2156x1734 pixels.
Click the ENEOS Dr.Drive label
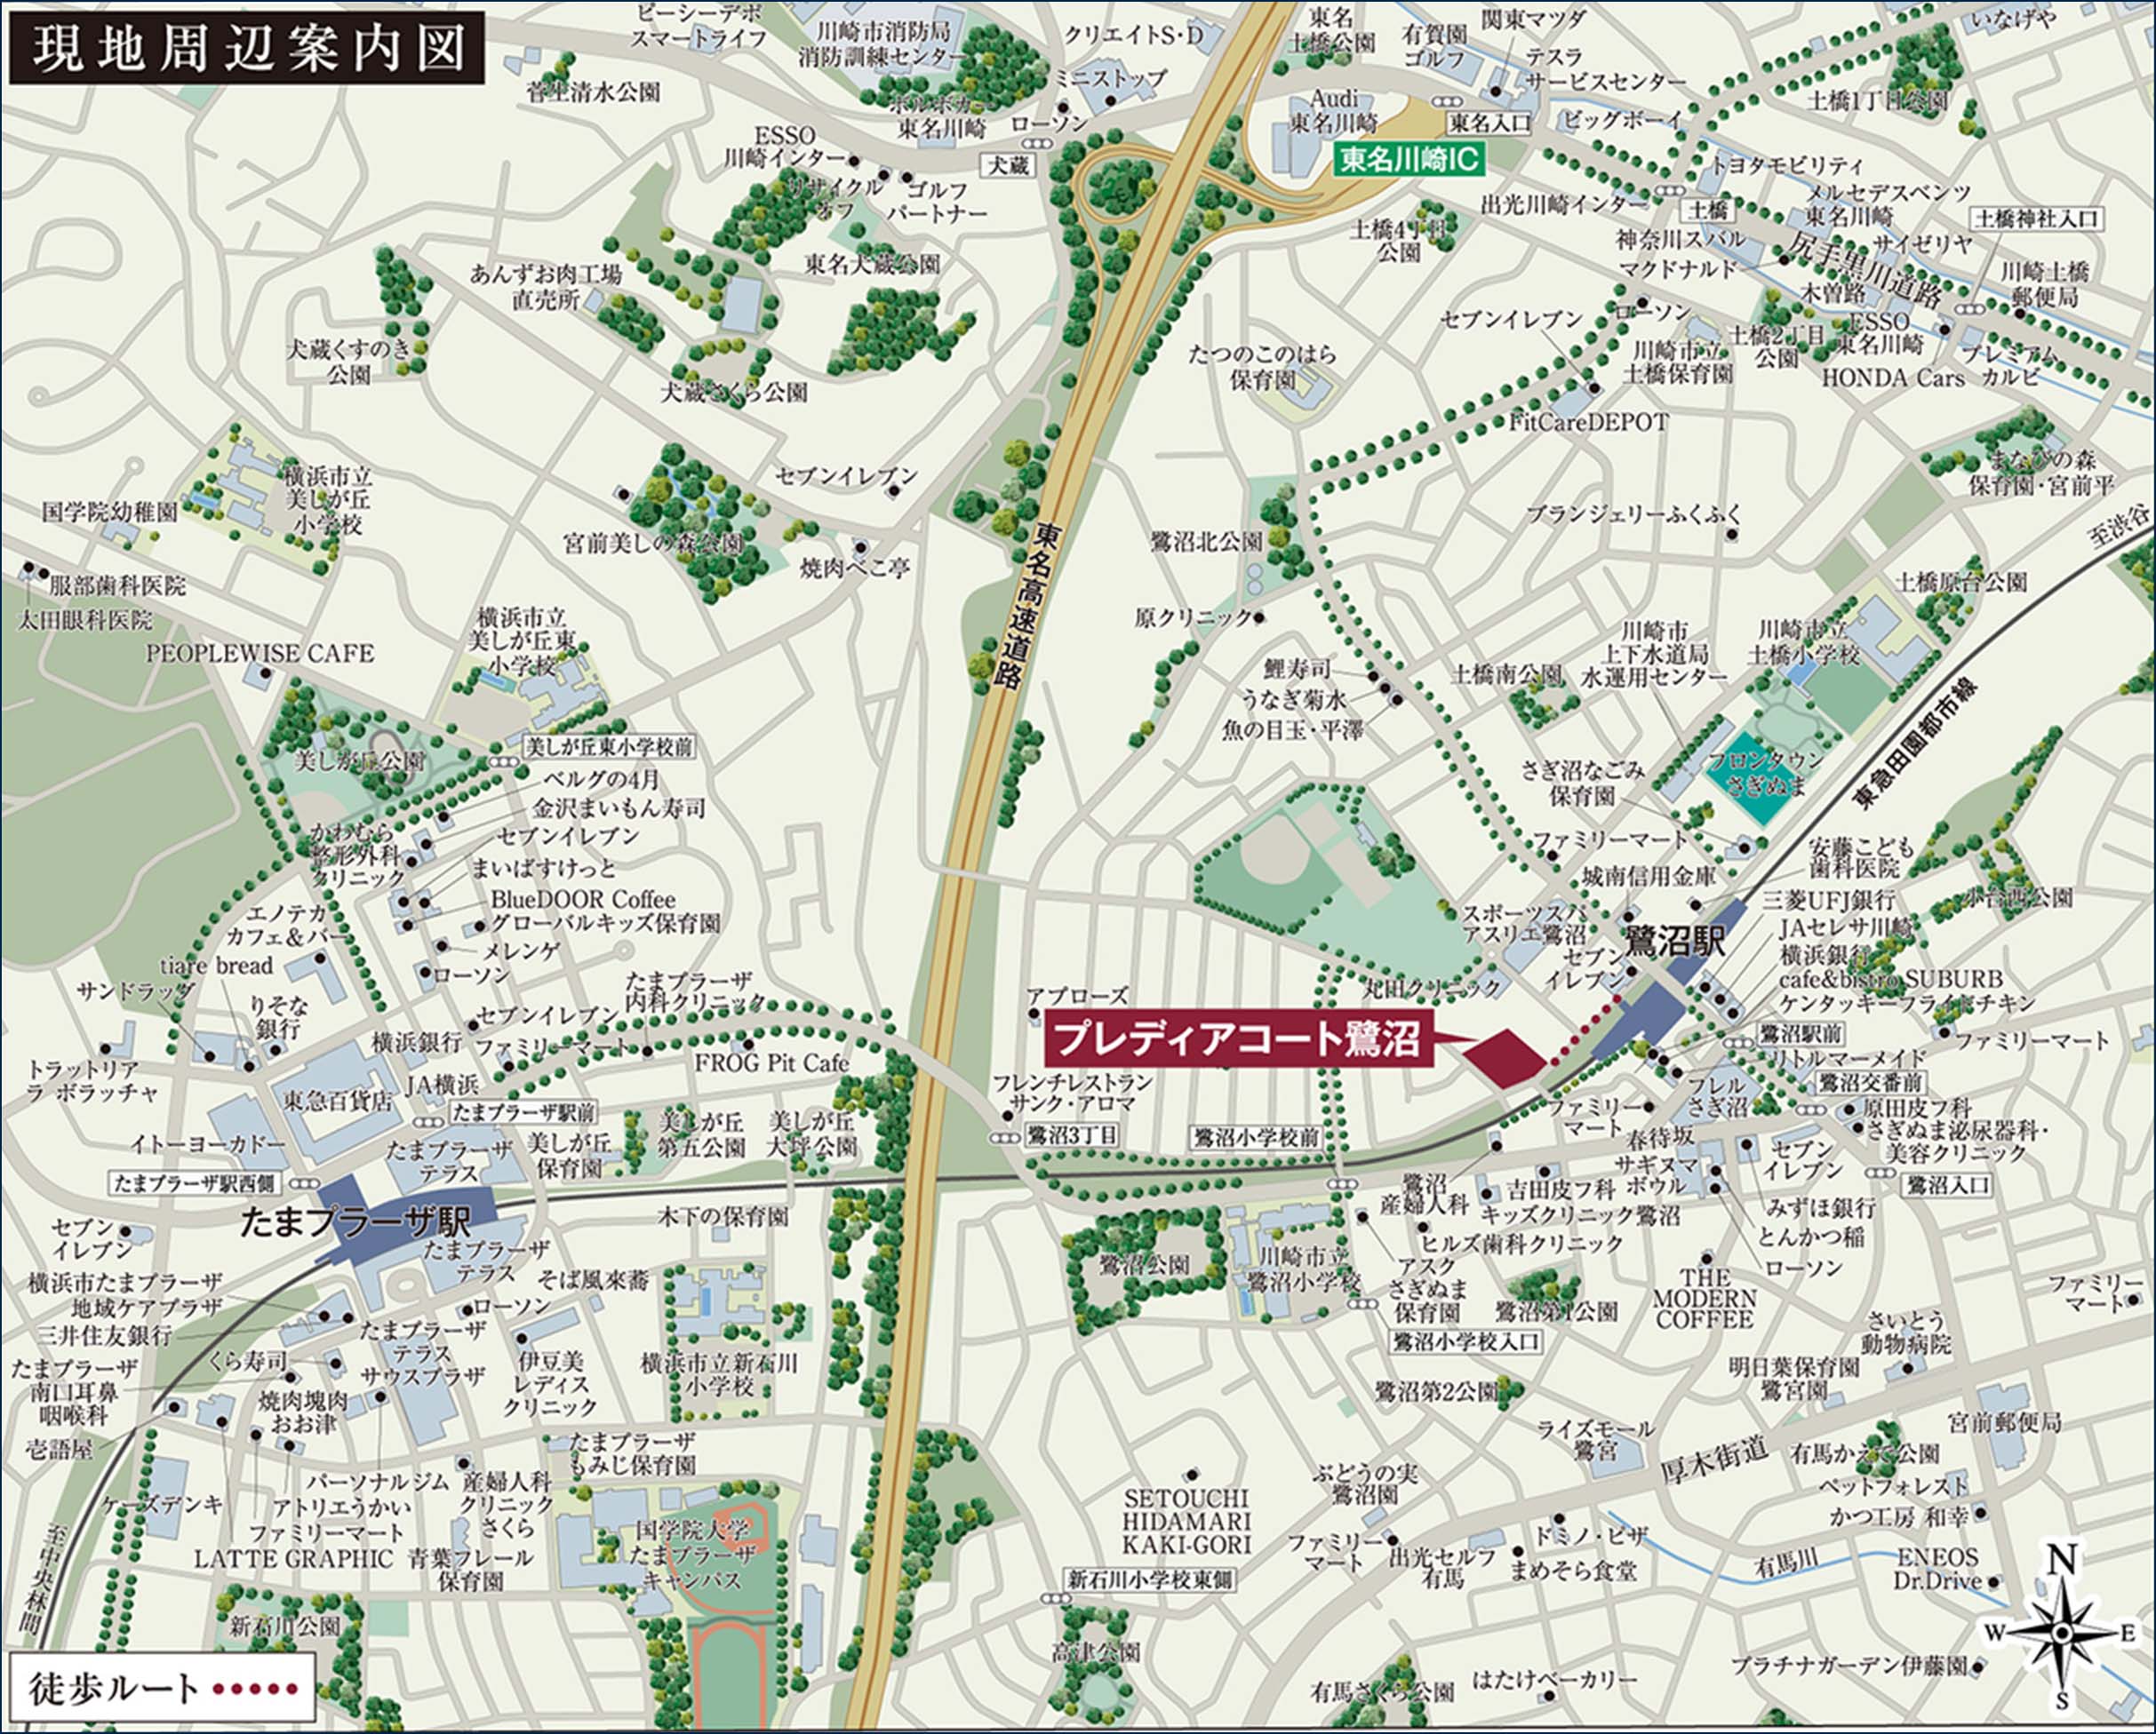pyautogui.click(x=1937, y=1568)
